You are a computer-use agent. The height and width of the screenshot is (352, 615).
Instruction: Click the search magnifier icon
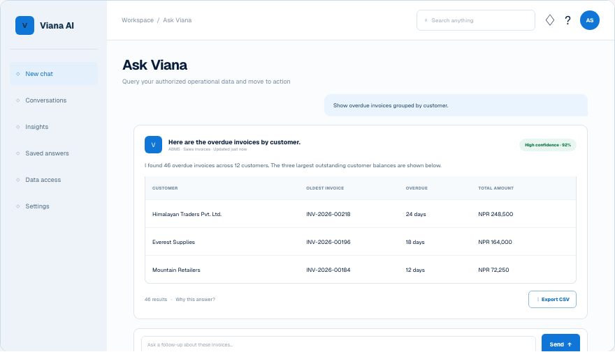[x=426, y=20]
